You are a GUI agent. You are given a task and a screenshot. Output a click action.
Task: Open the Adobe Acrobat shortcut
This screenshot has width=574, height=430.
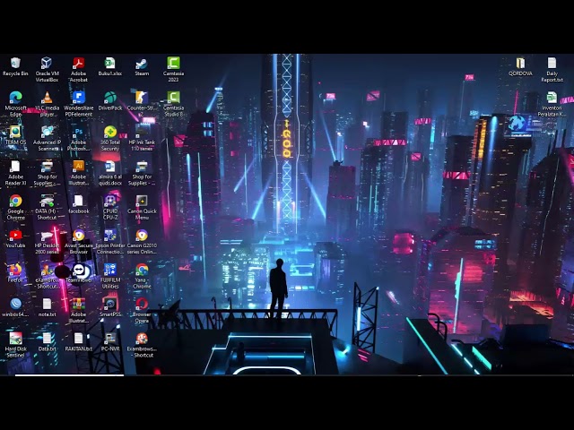(x=78, y=70)
